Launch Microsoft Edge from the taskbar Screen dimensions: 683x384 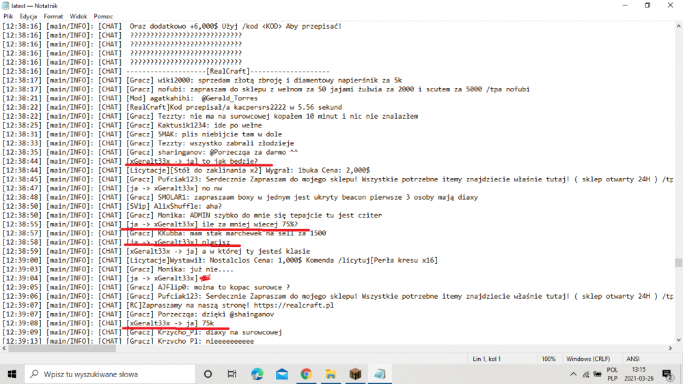tap(257, 374)
